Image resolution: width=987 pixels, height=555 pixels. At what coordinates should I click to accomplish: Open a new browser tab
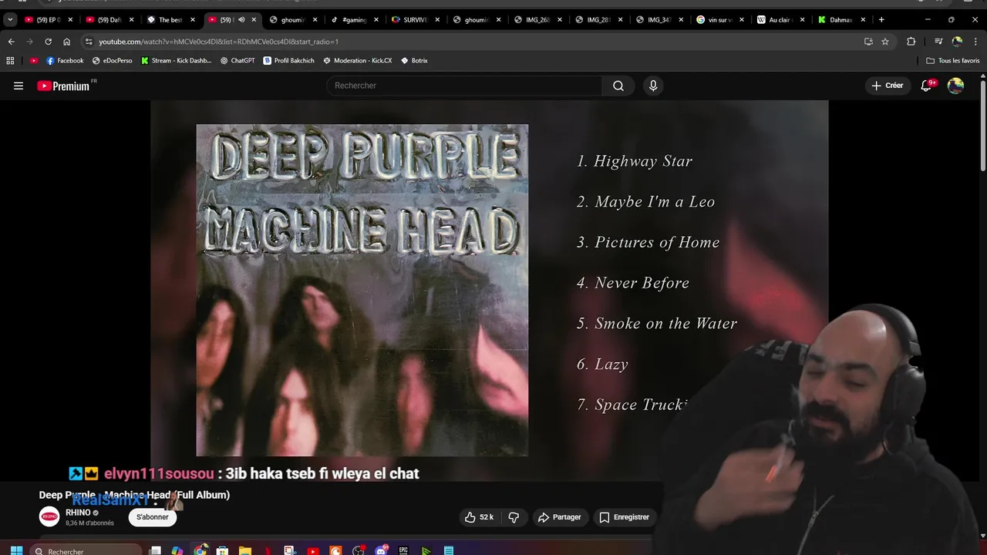click(881, 20)
